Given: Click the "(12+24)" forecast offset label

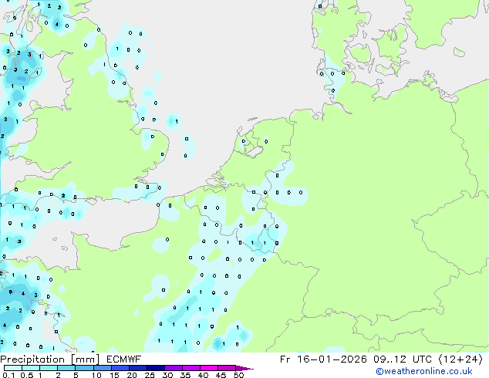Looking at the screenshot, I should tap(460, 359).
